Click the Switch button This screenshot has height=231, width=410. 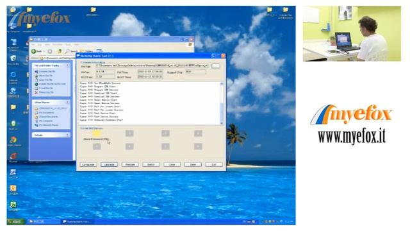(151, 164)
